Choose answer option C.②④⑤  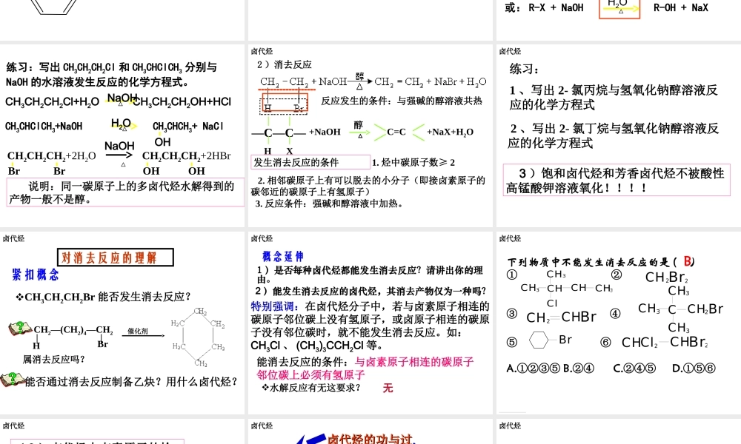(x=634, y=368)
